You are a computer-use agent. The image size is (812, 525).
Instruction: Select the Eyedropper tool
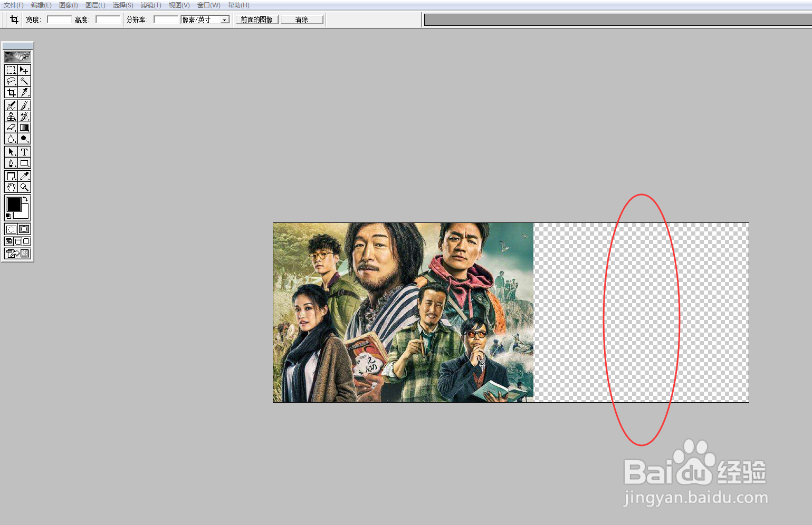(24, 176)
